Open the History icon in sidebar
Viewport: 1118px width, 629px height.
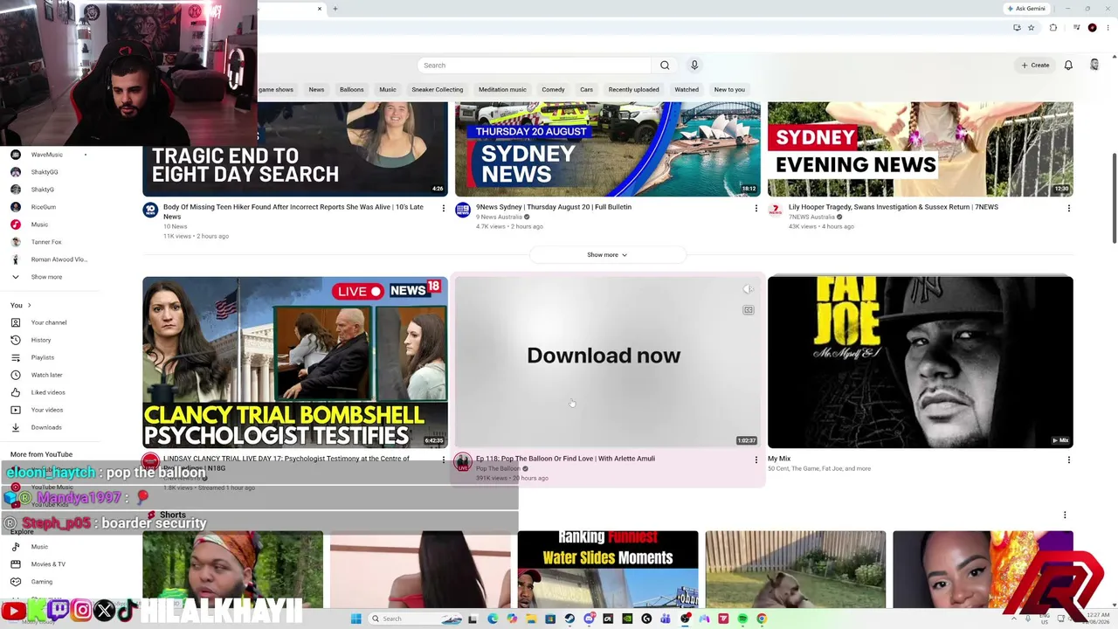point(16,340)
